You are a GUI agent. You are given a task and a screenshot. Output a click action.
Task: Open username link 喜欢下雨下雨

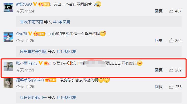31,22
